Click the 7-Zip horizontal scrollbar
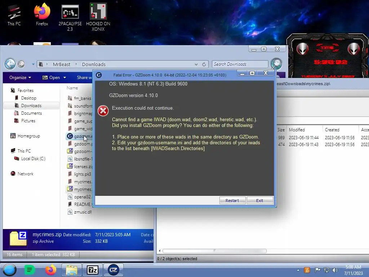369x277 pixels. [x=214, y=251]
